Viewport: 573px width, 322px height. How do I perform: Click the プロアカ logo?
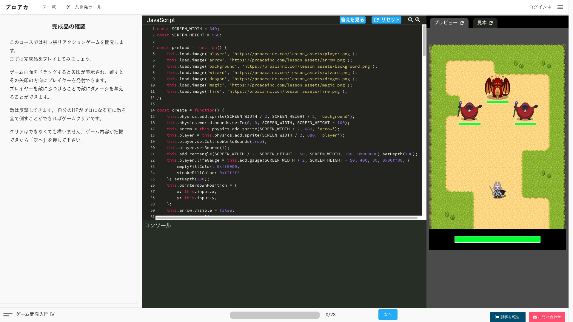tap(16, 7)
